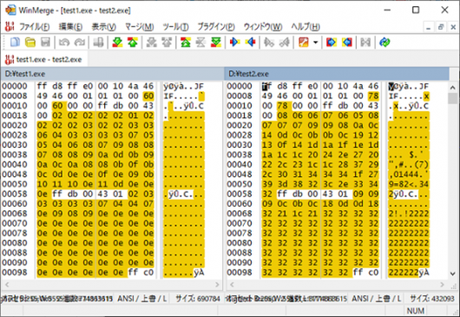Image resolution: width=460 pixels, height=317 pixels.
Task: Click the vertical scrollbar down arrow
Action: [x=453, y=274]
